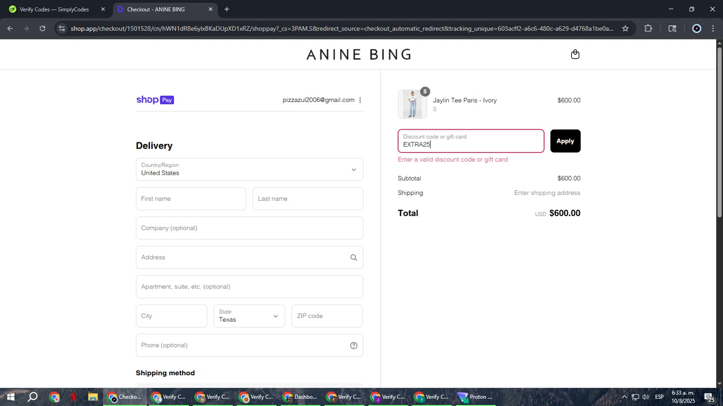Switch to Verify Codes SimplyCodes tab
This screenshot has width=723, height=406.
(54, 9)
